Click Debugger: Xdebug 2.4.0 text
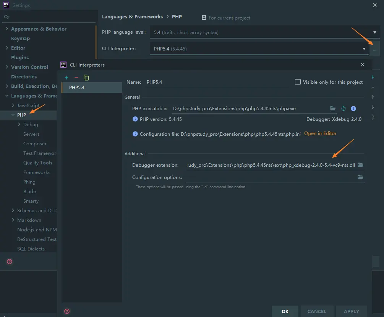Image resolution: width=384 pixels, height=317 pixels. point(334,119)
